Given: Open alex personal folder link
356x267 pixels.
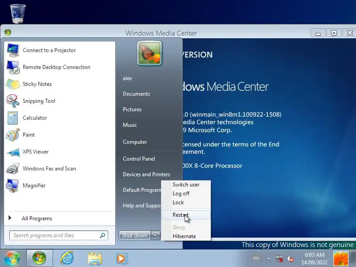Looking at the screenshot, I should pyautogui.click(x=127, y=78).
